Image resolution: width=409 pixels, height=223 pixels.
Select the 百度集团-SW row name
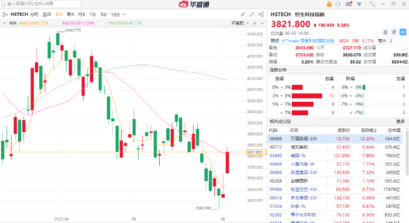[304, 172]
